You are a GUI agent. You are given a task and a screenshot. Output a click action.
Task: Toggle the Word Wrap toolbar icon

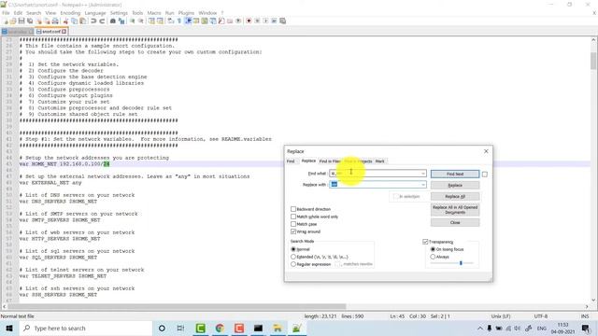(170, 21)
